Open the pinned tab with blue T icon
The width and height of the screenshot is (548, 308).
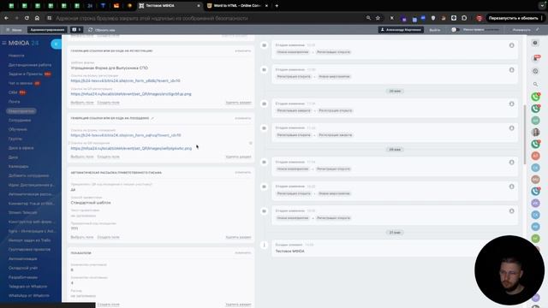point(103,6)
